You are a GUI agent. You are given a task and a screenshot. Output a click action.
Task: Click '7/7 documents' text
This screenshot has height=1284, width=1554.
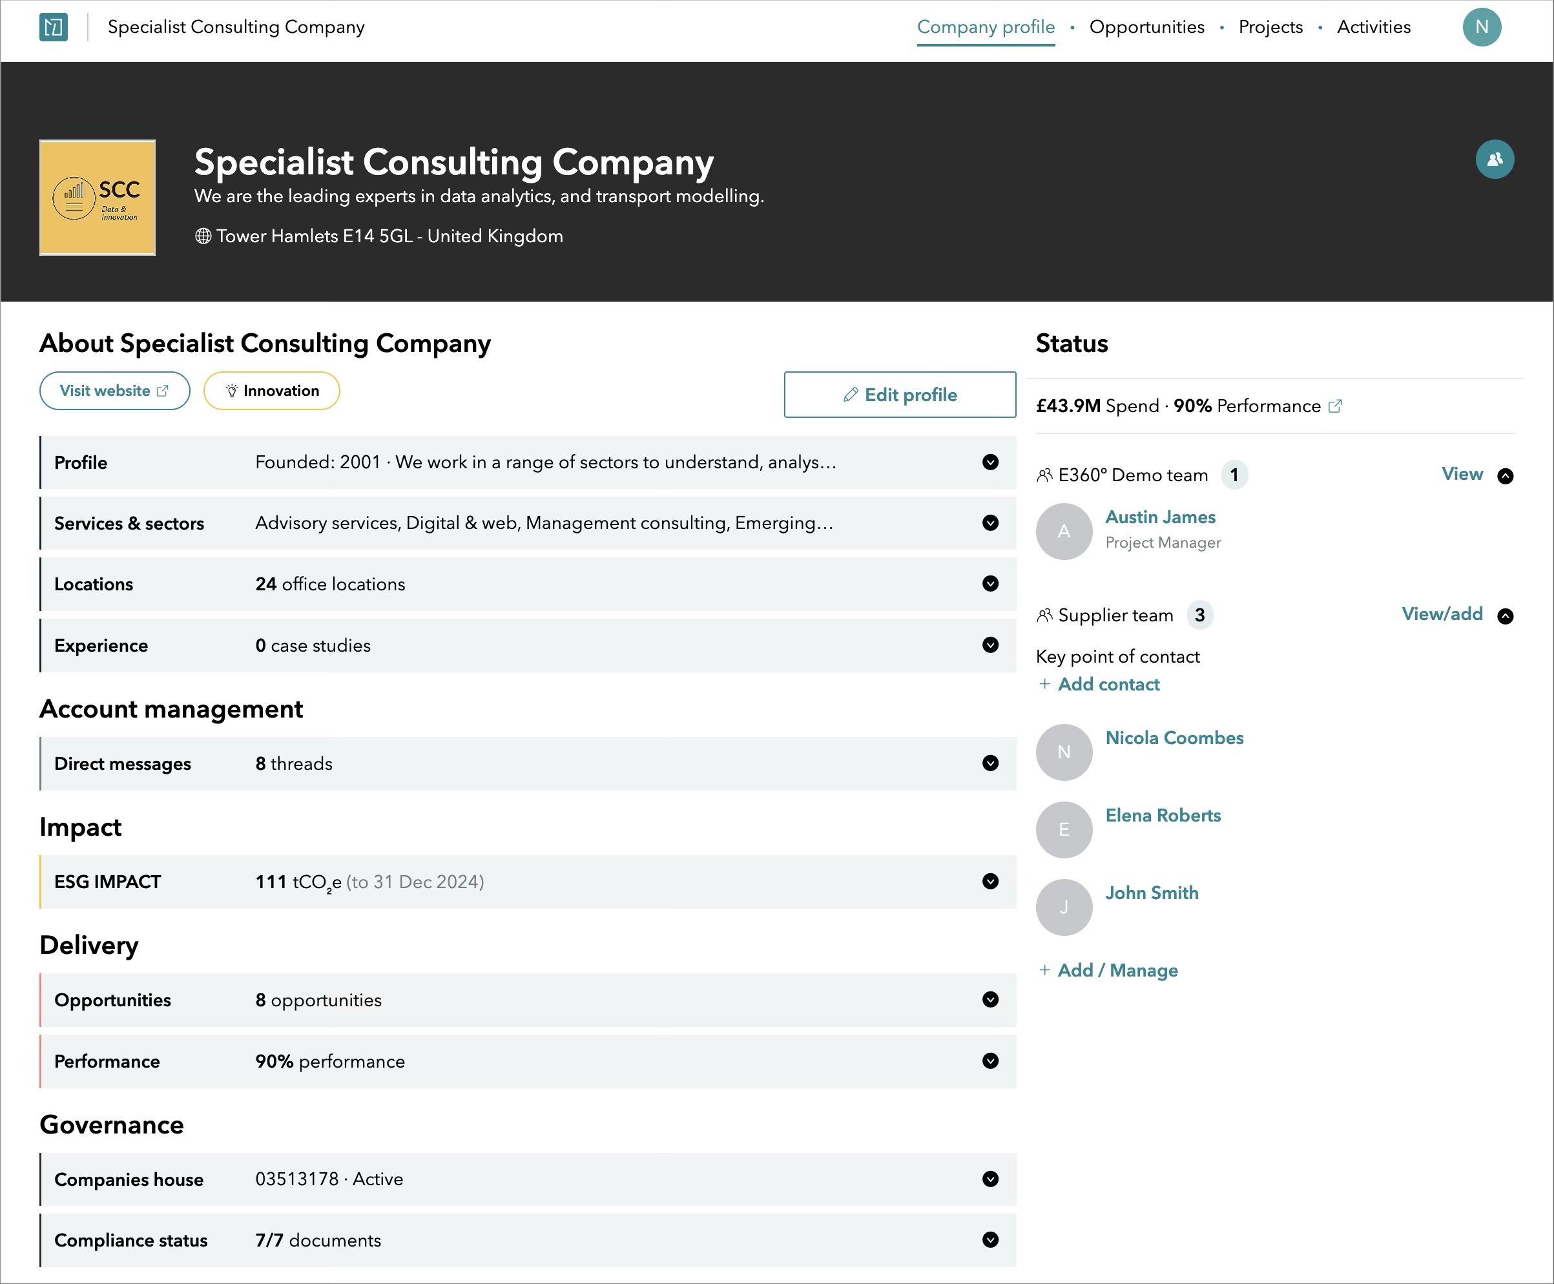(x=318, y=1240)
